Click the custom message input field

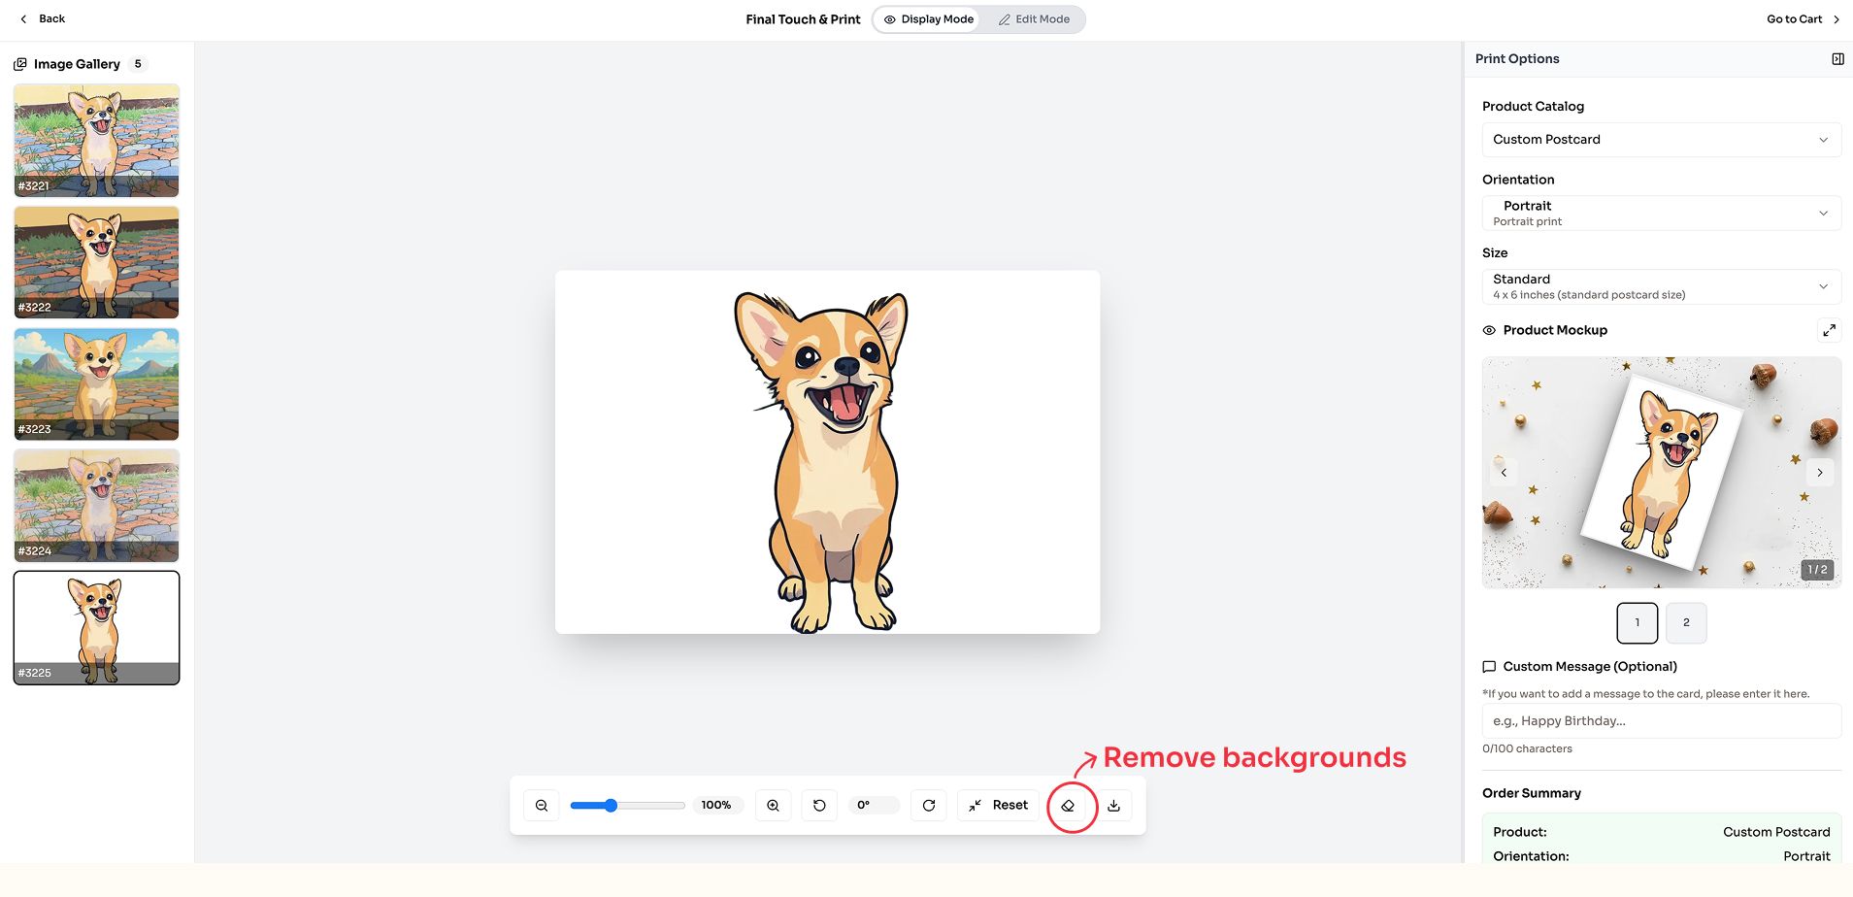pyautogui.click(x=1662, y=721)
